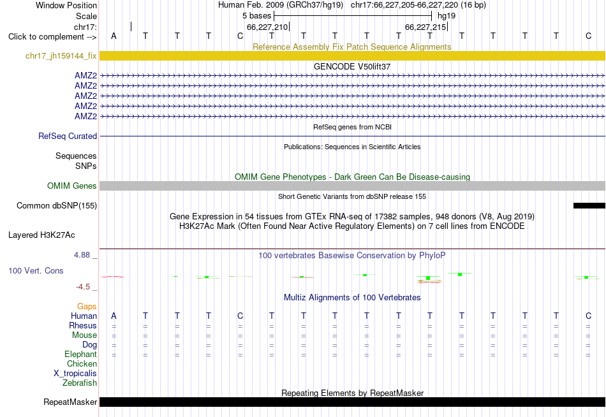Image resolution: width=606 pixels, height=417 pixels.
Task: Click the hg19 text beside scale bar
Action: tap(447, 16)
